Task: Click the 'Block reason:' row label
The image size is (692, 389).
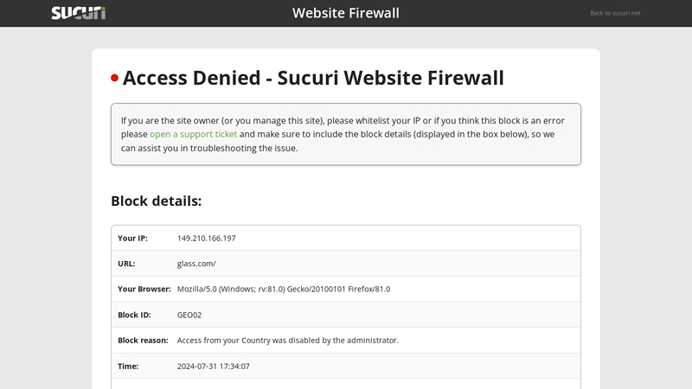Action: pyautogui.click(x=143, y=341)
